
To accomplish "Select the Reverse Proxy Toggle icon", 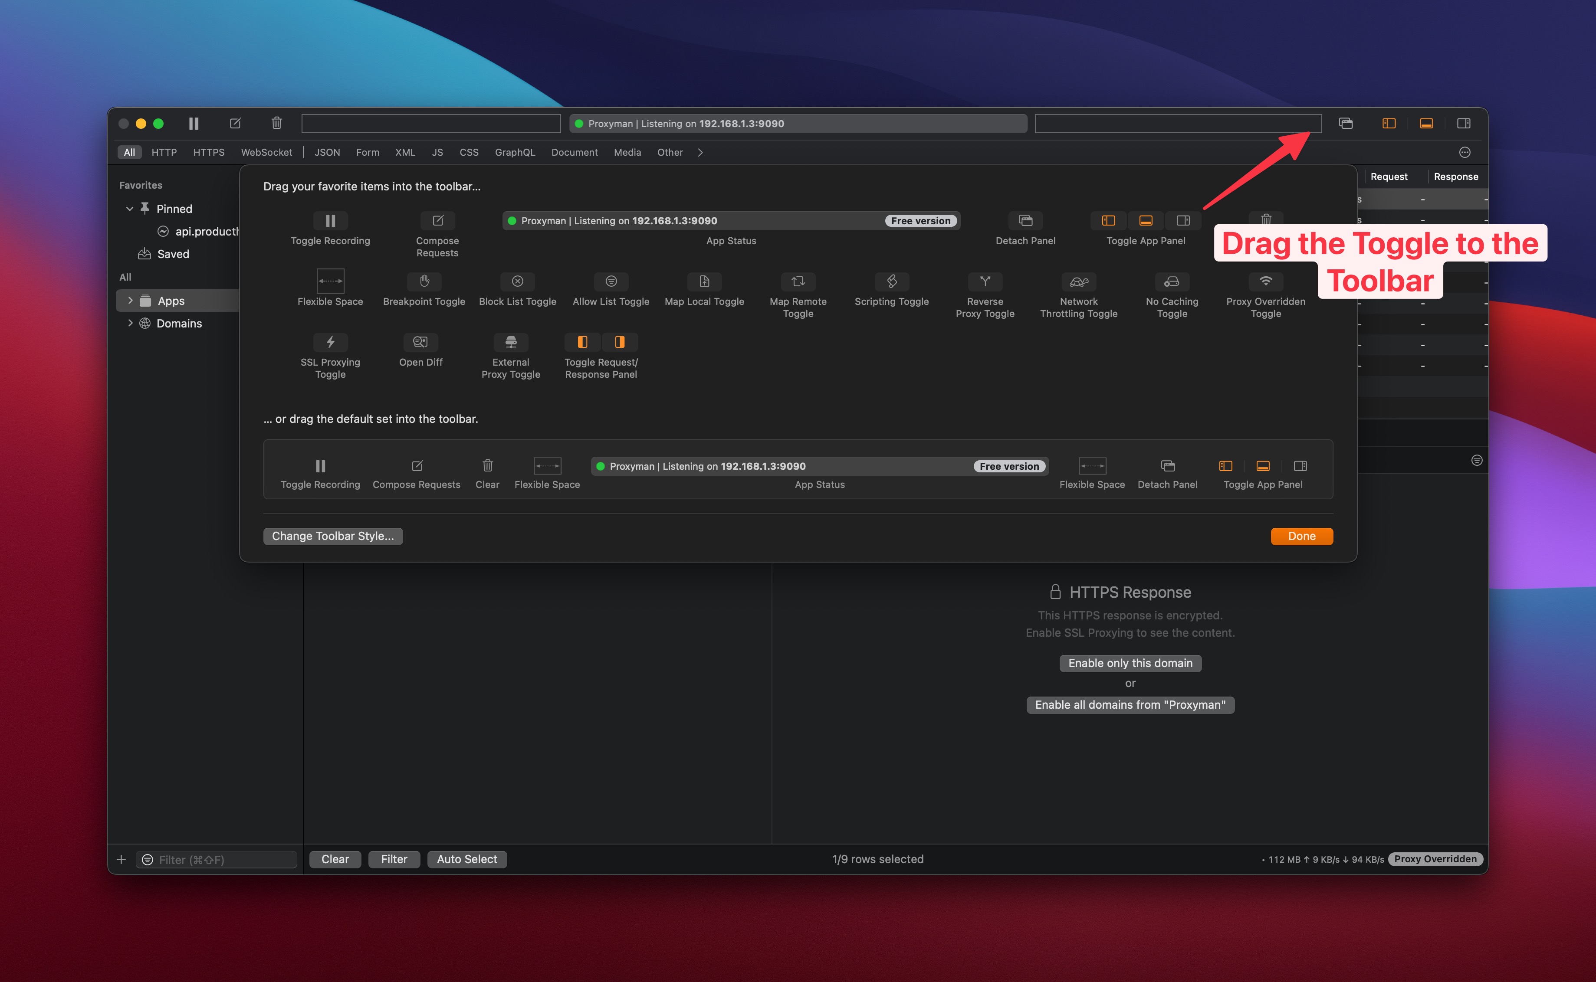I will (x=985, y=281).
